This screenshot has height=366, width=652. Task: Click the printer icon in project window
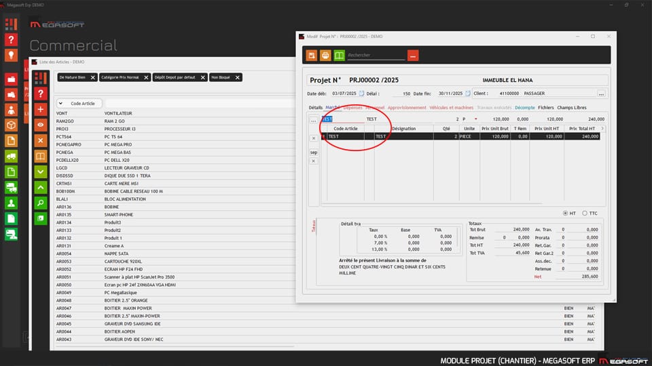click(325, 55)
